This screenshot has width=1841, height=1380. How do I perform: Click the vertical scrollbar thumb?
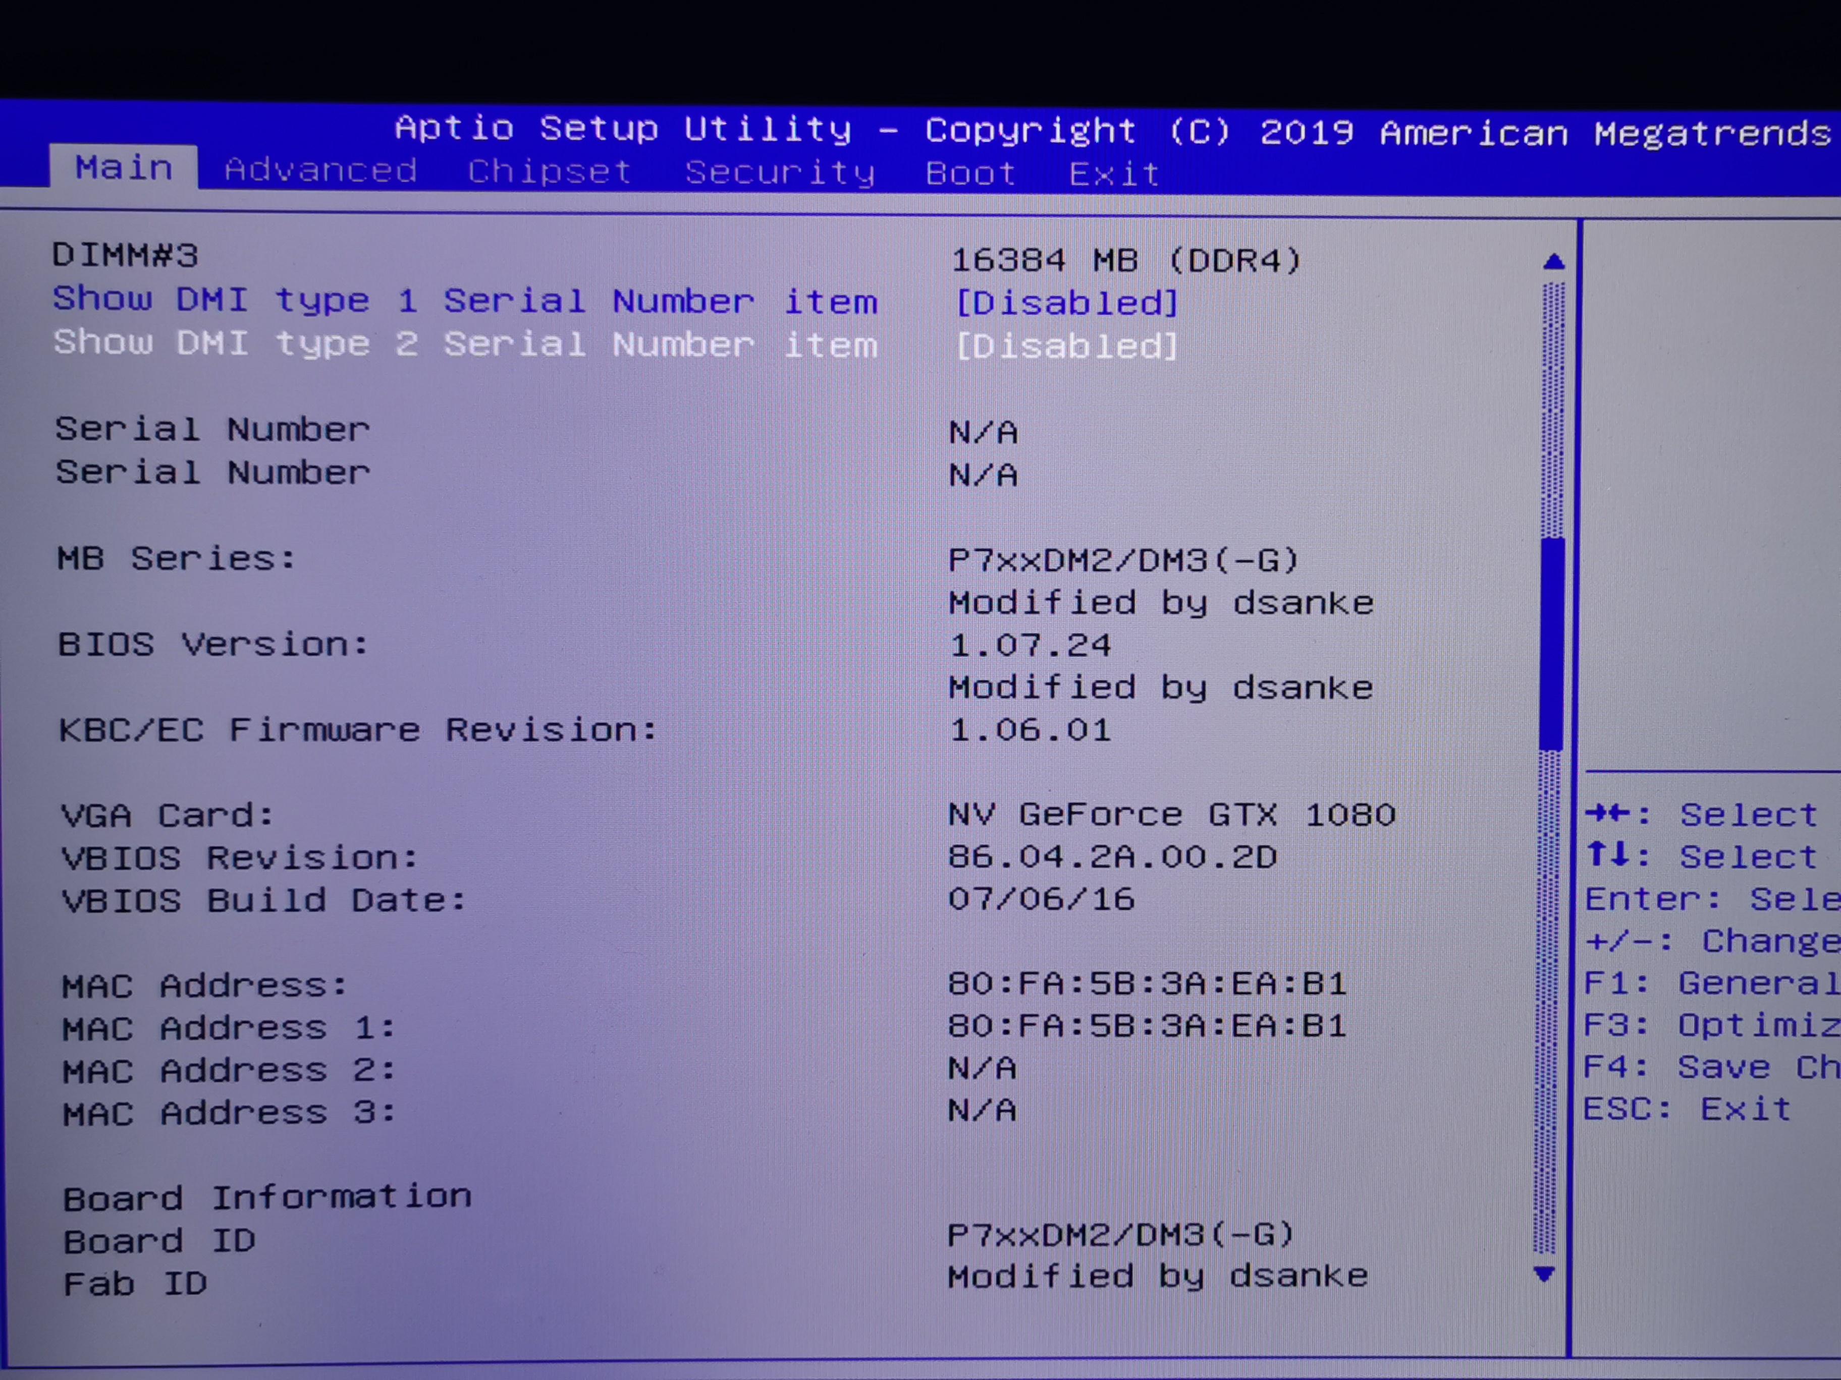pos(1551,643)
